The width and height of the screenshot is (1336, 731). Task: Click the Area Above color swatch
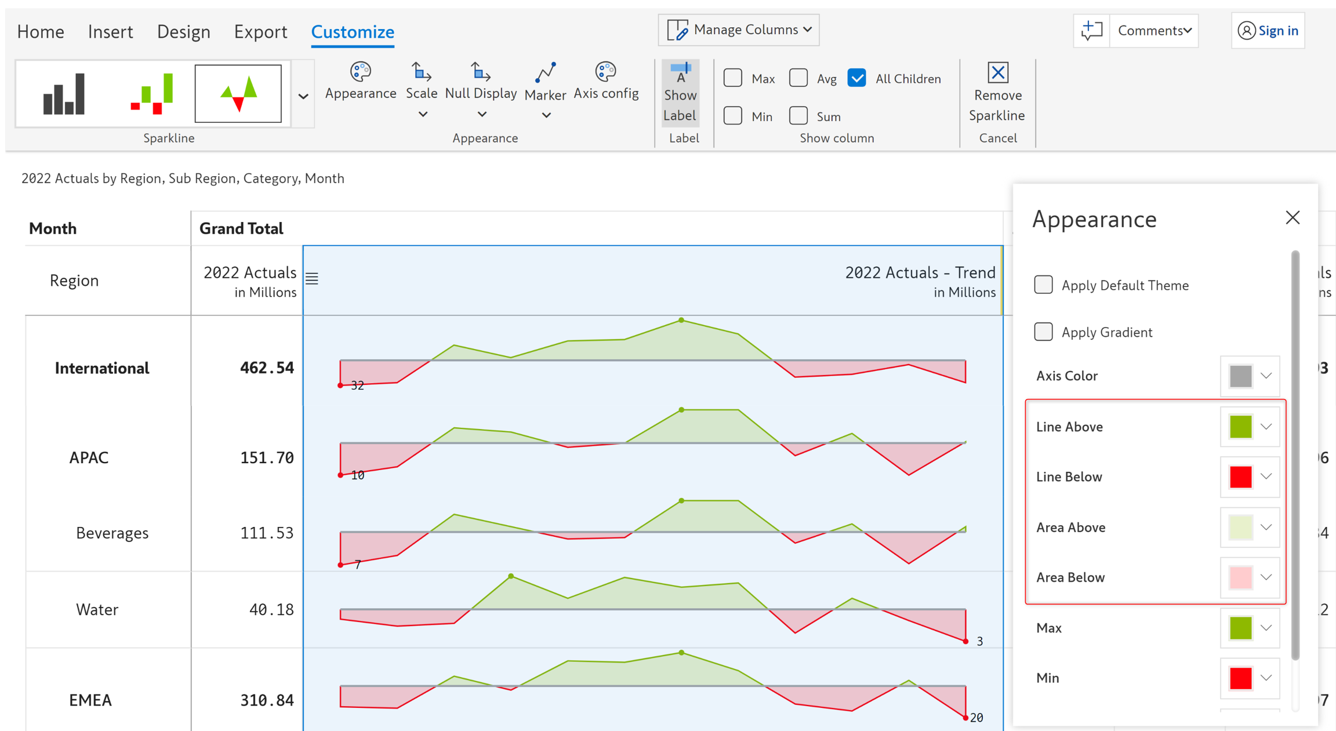[x=1240, y=528]
